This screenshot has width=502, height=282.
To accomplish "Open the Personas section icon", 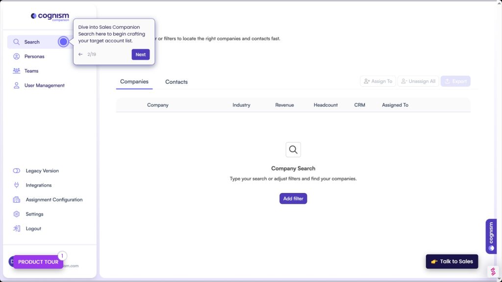I will click(x=15, y=56).
